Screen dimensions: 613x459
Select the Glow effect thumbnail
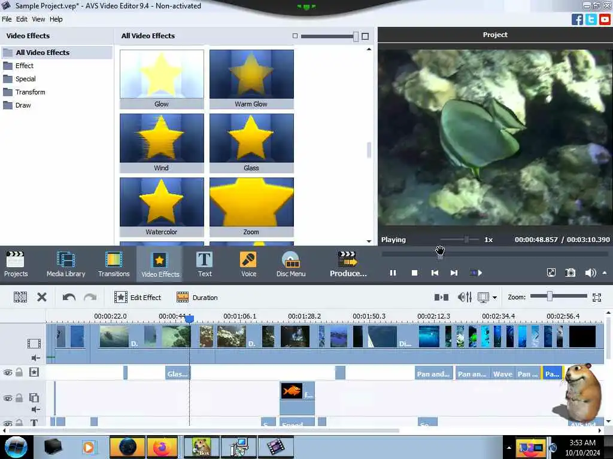click(x=162, y=79)
